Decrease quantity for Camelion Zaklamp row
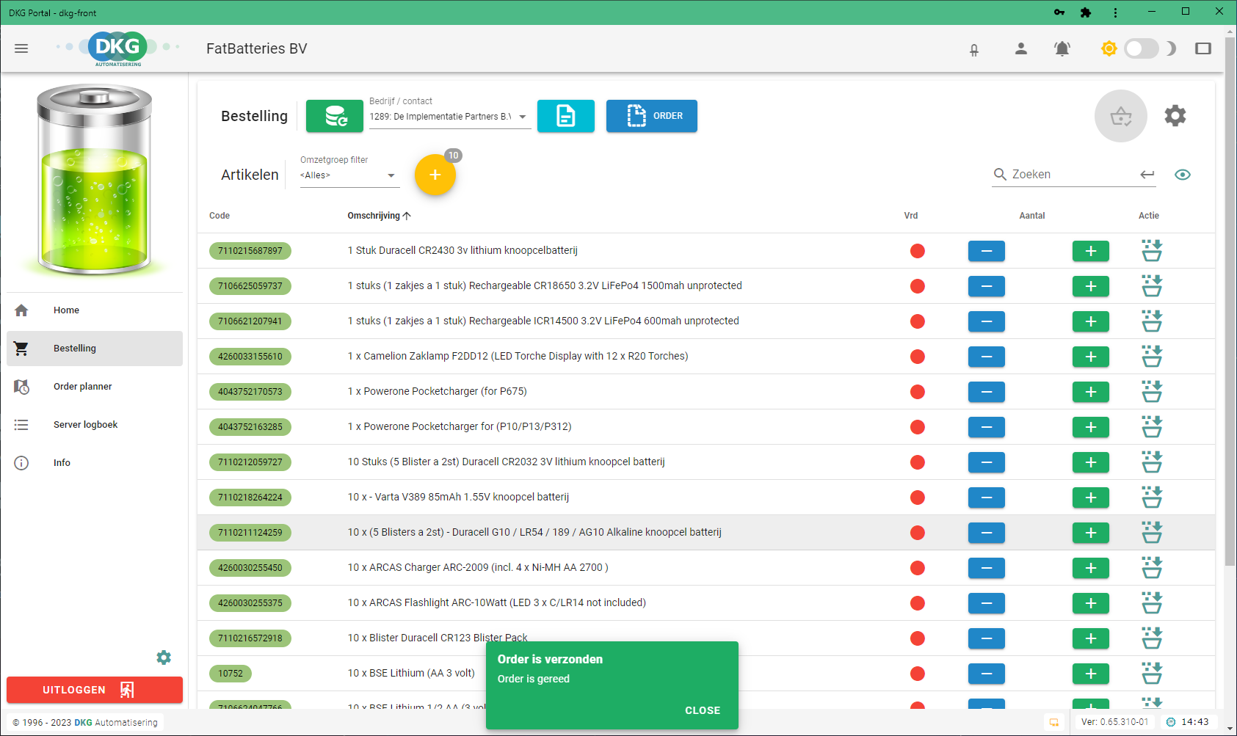Viewport: 1237px width, 736px height. (987, 357)
